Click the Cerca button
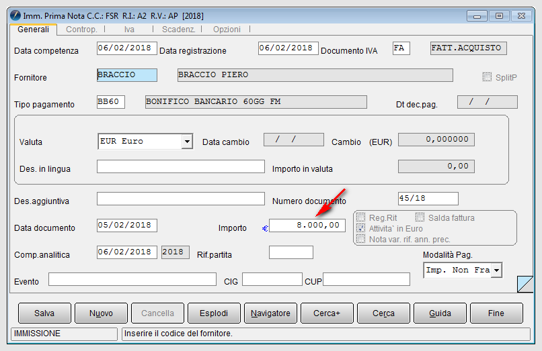The image size is (542, 351). (x=383, y=313)
